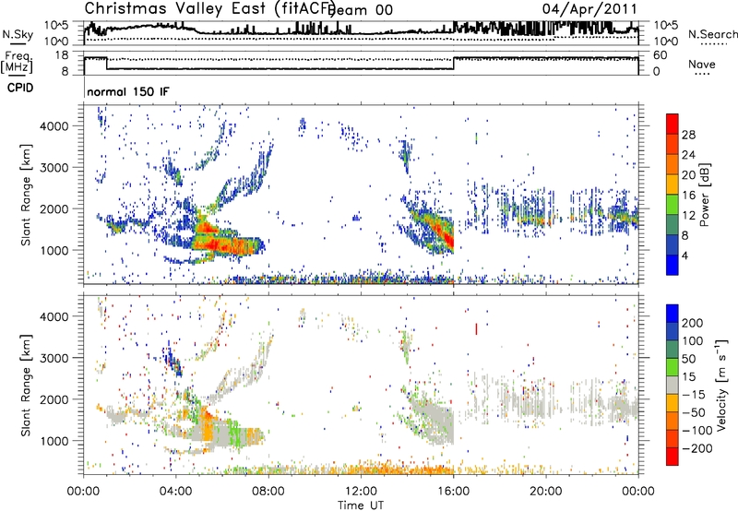Click the dotted line sample under N.Search
The height and width of the screenshot is (511, 738).
click(x=713, y=44)
